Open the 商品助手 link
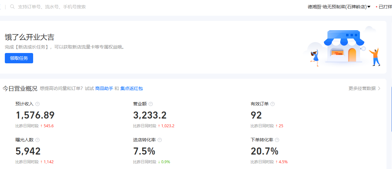The height and width of the screenshot is (169, 392). coord(104,88)
